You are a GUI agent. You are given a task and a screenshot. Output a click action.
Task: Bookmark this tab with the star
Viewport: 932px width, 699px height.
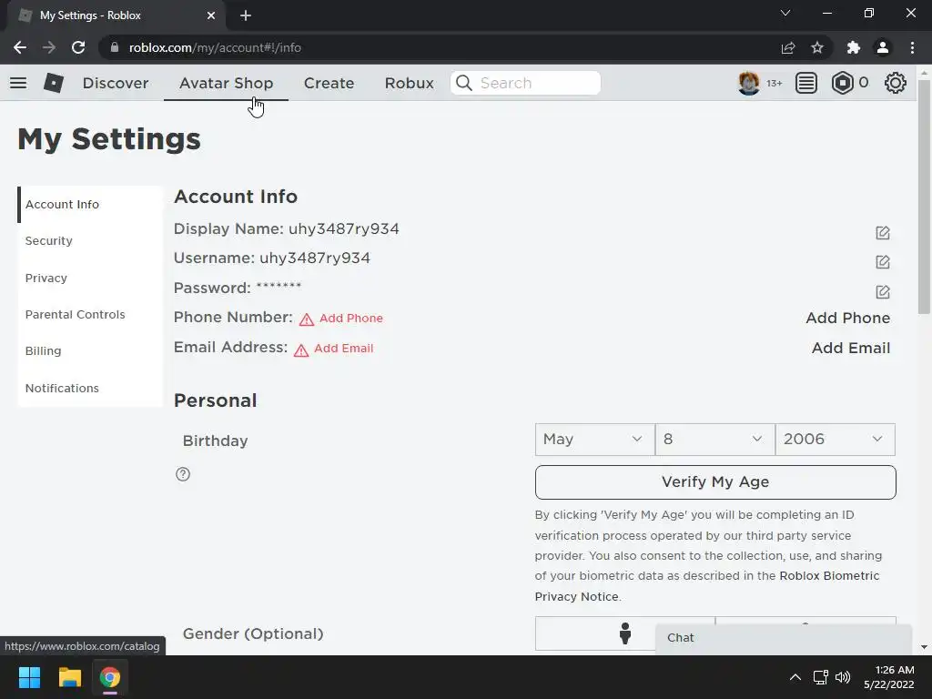click(817, 47)
